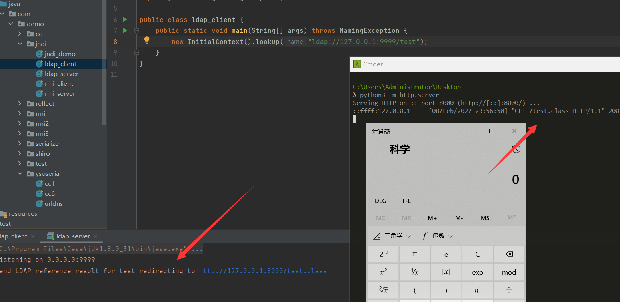The width and height of the screenshot is (620, 302).
Task: Click the run gutter arrow beside main method
Action: coord(124,30)
